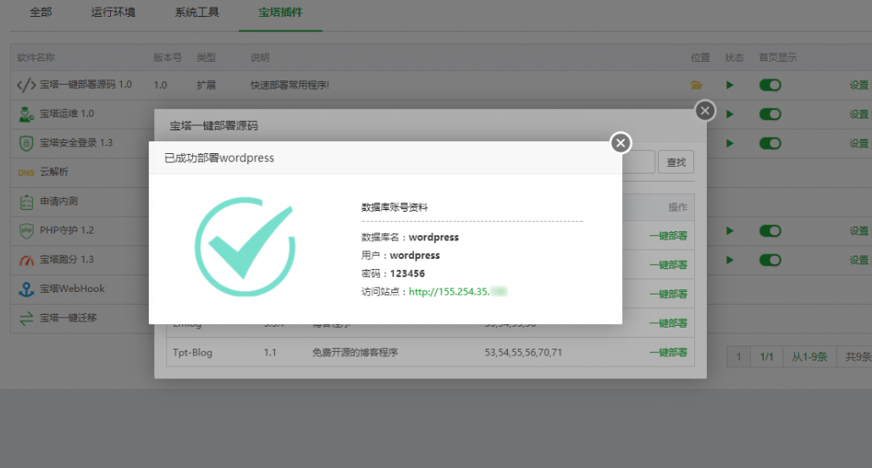The image size is (872, 468).
Task: Select the 系统工具 tab
Action: click(x=197, y=12)
